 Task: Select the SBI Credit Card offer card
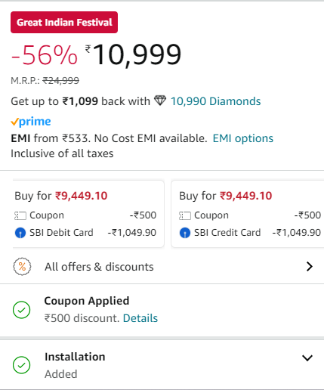click(x=248, y=214)
